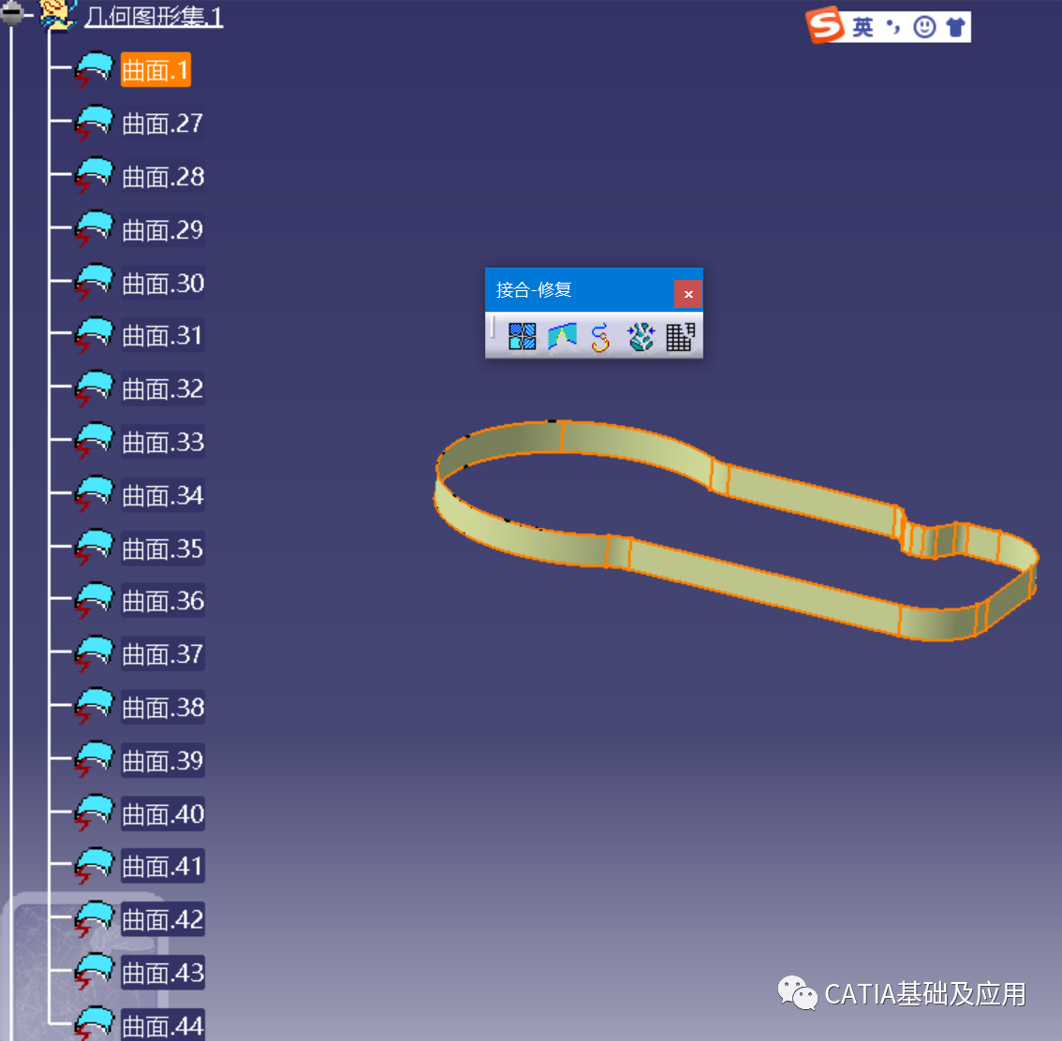The width and height of the screenshot is (1062, 1041).
Task: Select 曲面.40 in the tree
Action: (x=163, y=814)
